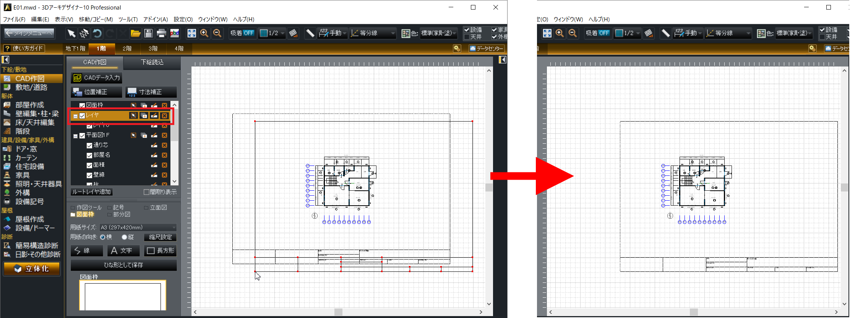The height and width of the screenshot is (318, 850).
Task: Click the printer icon
Action: pyautogui.click(x=161, y=34)
